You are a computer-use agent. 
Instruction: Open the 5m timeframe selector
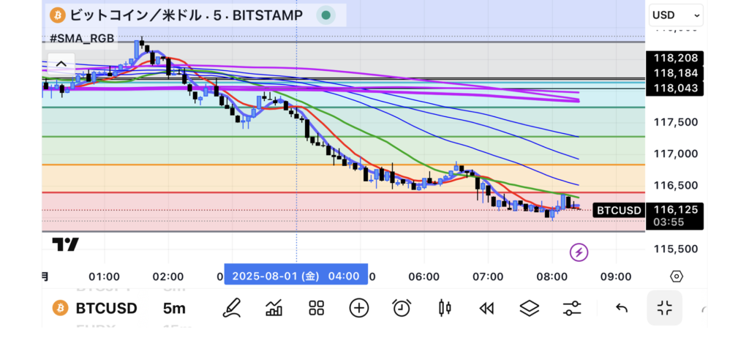(x=174, y=308)
